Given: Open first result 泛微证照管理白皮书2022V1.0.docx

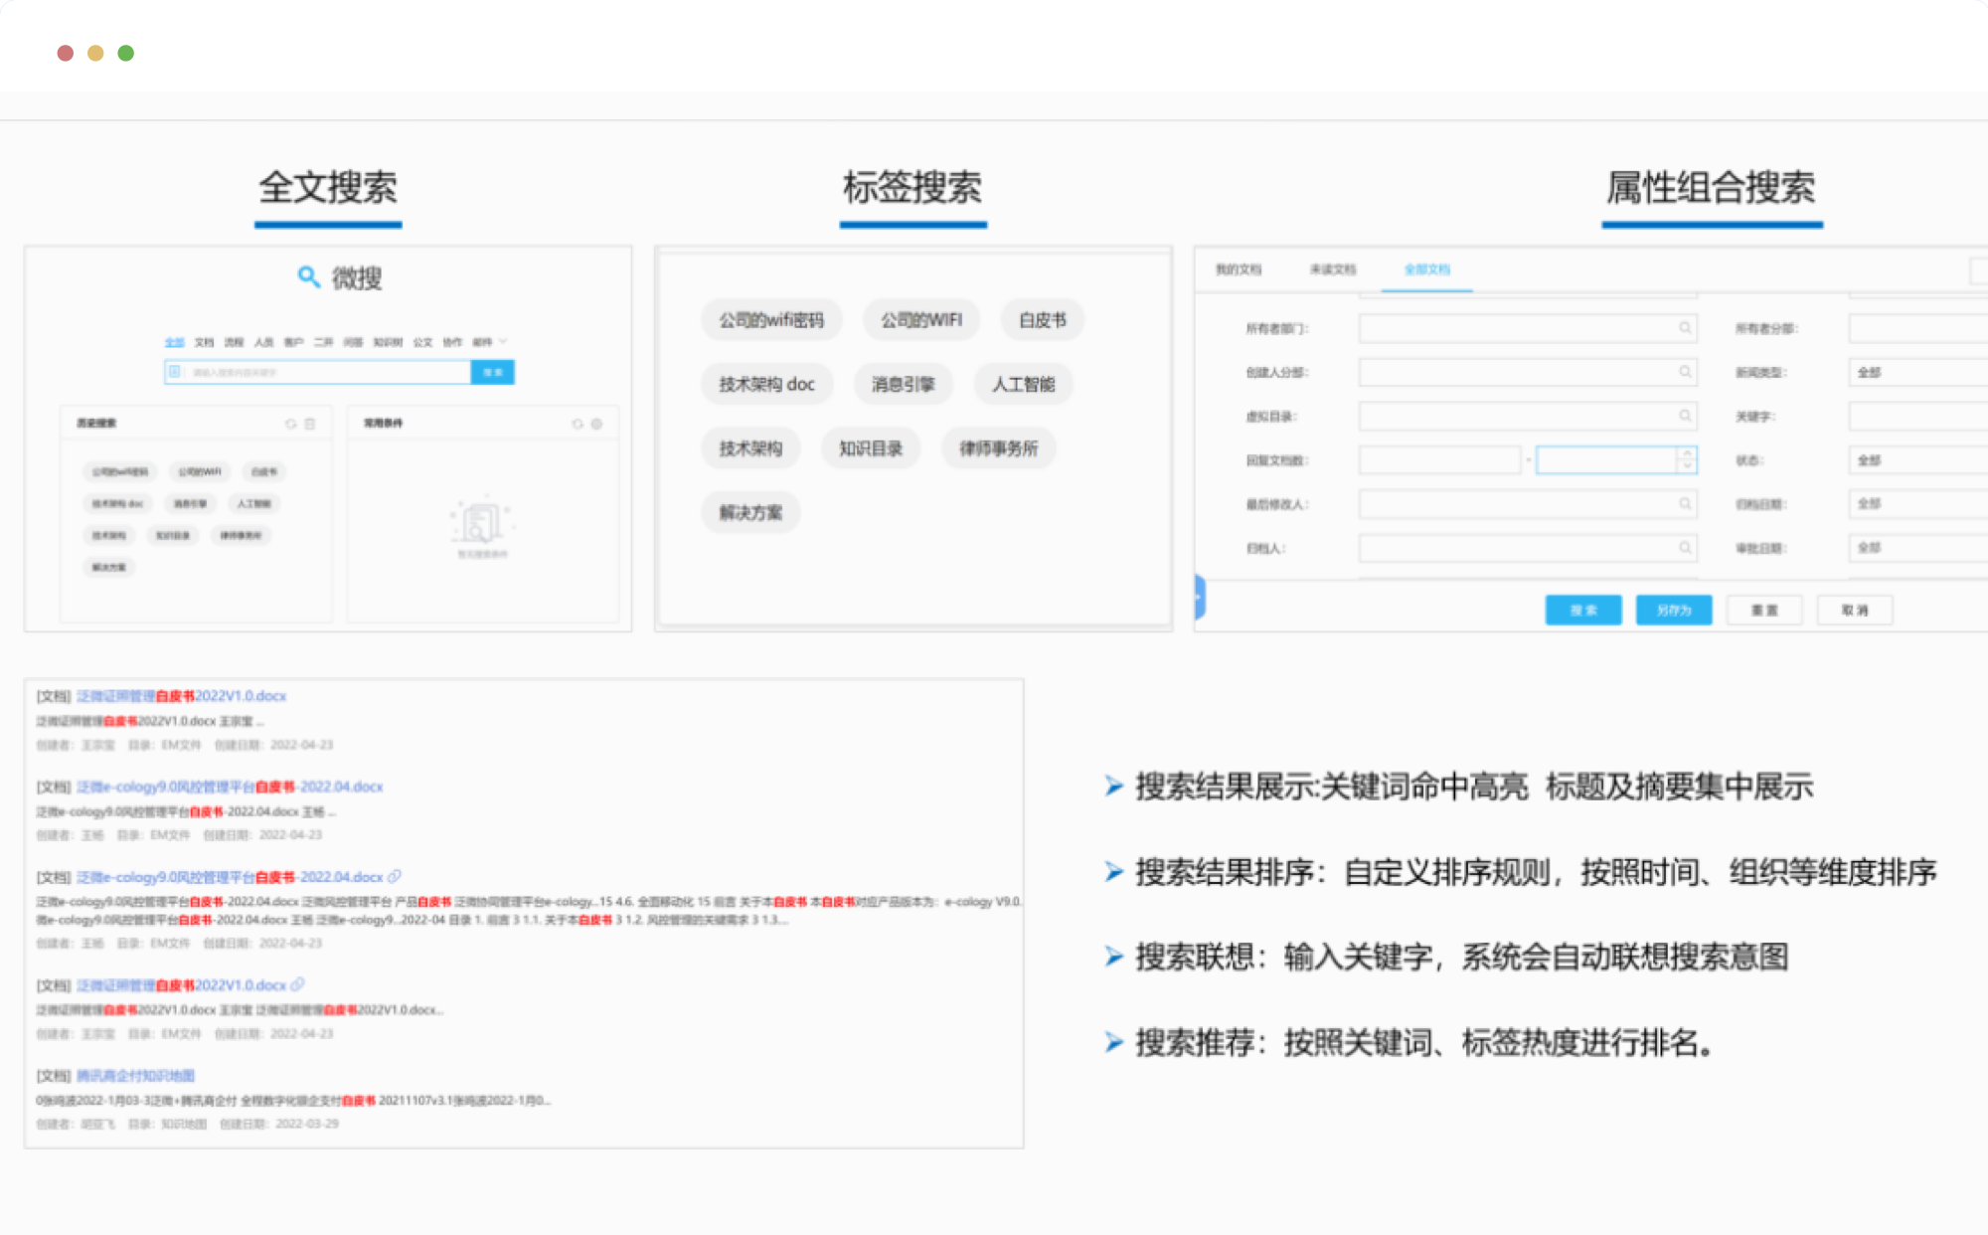Looking at the screenshot, I should [x=182, y=696].
